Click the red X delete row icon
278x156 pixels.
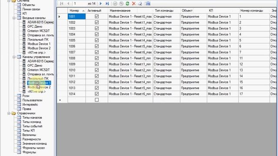coord(134,3)
